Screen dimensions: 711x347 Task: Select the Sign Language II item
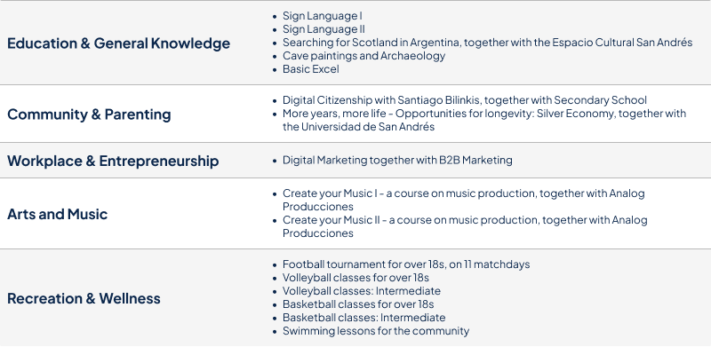click(x=324, y=29)
